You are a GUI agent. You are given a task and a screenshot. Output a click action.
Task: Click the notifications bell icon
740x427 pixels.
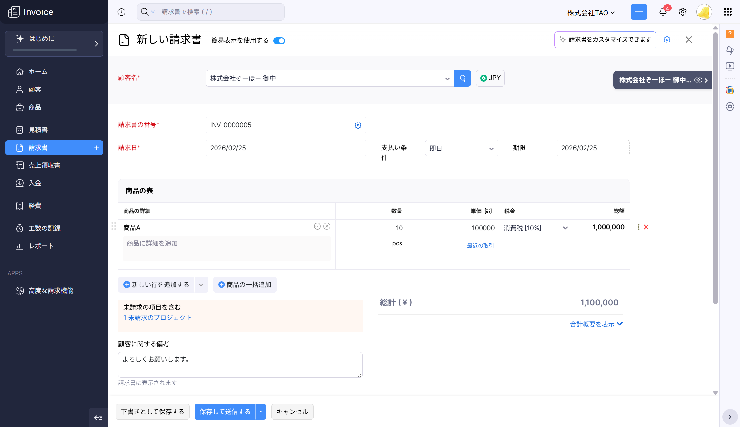[663, 12]
